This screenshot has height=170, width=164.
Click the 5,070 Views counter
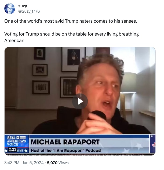point(58,163)
